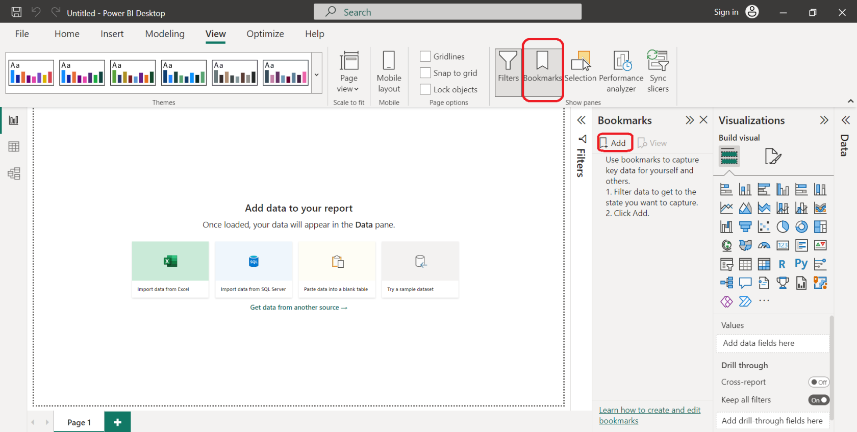The width and height of the screenshot is (857, 432).
Task: Switch to Mobile layout view
Action: (x=389, y=71)
